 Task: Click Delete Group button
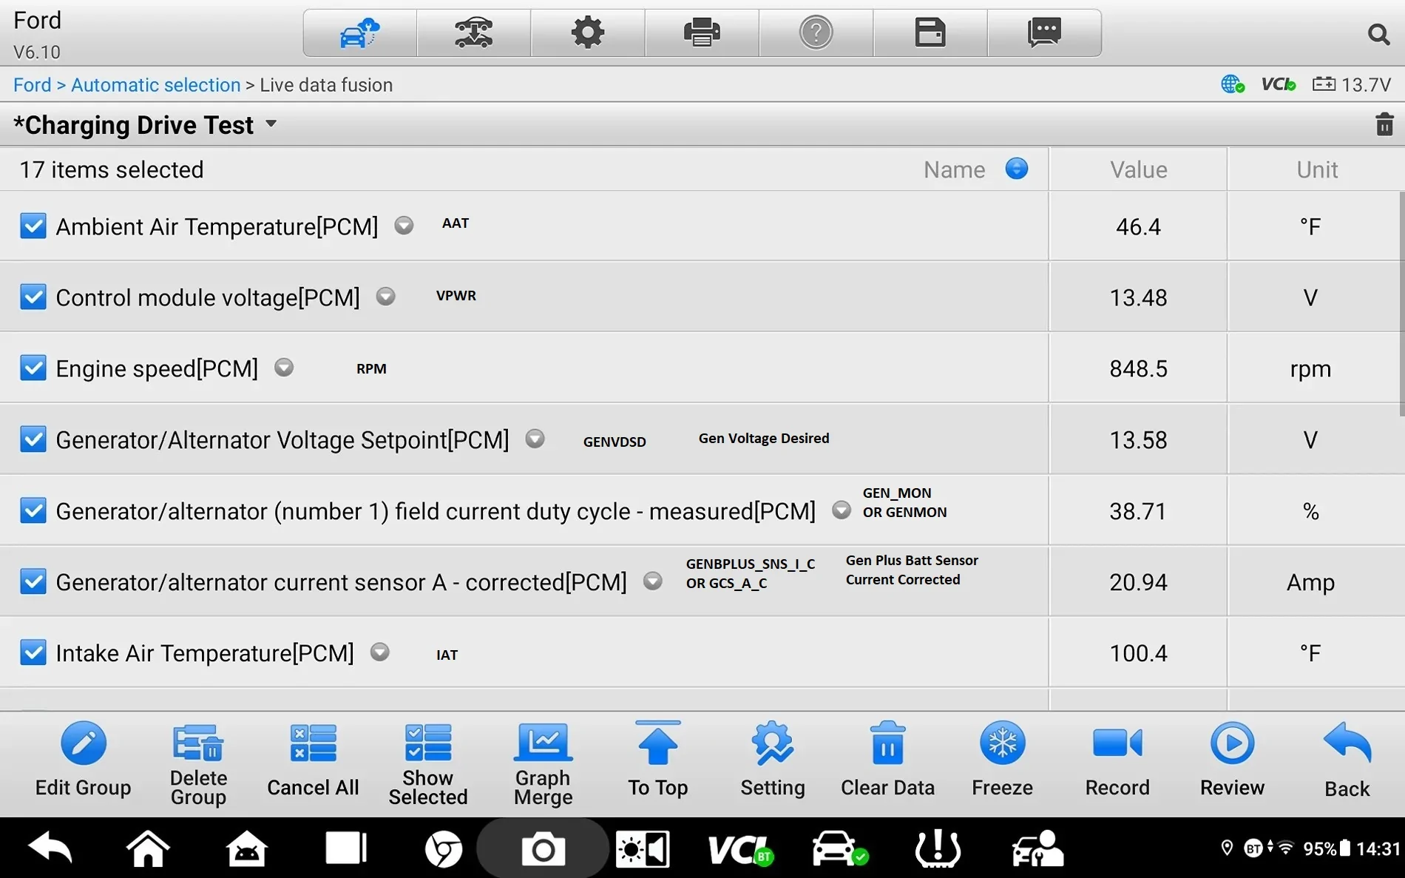coord(198,765)
